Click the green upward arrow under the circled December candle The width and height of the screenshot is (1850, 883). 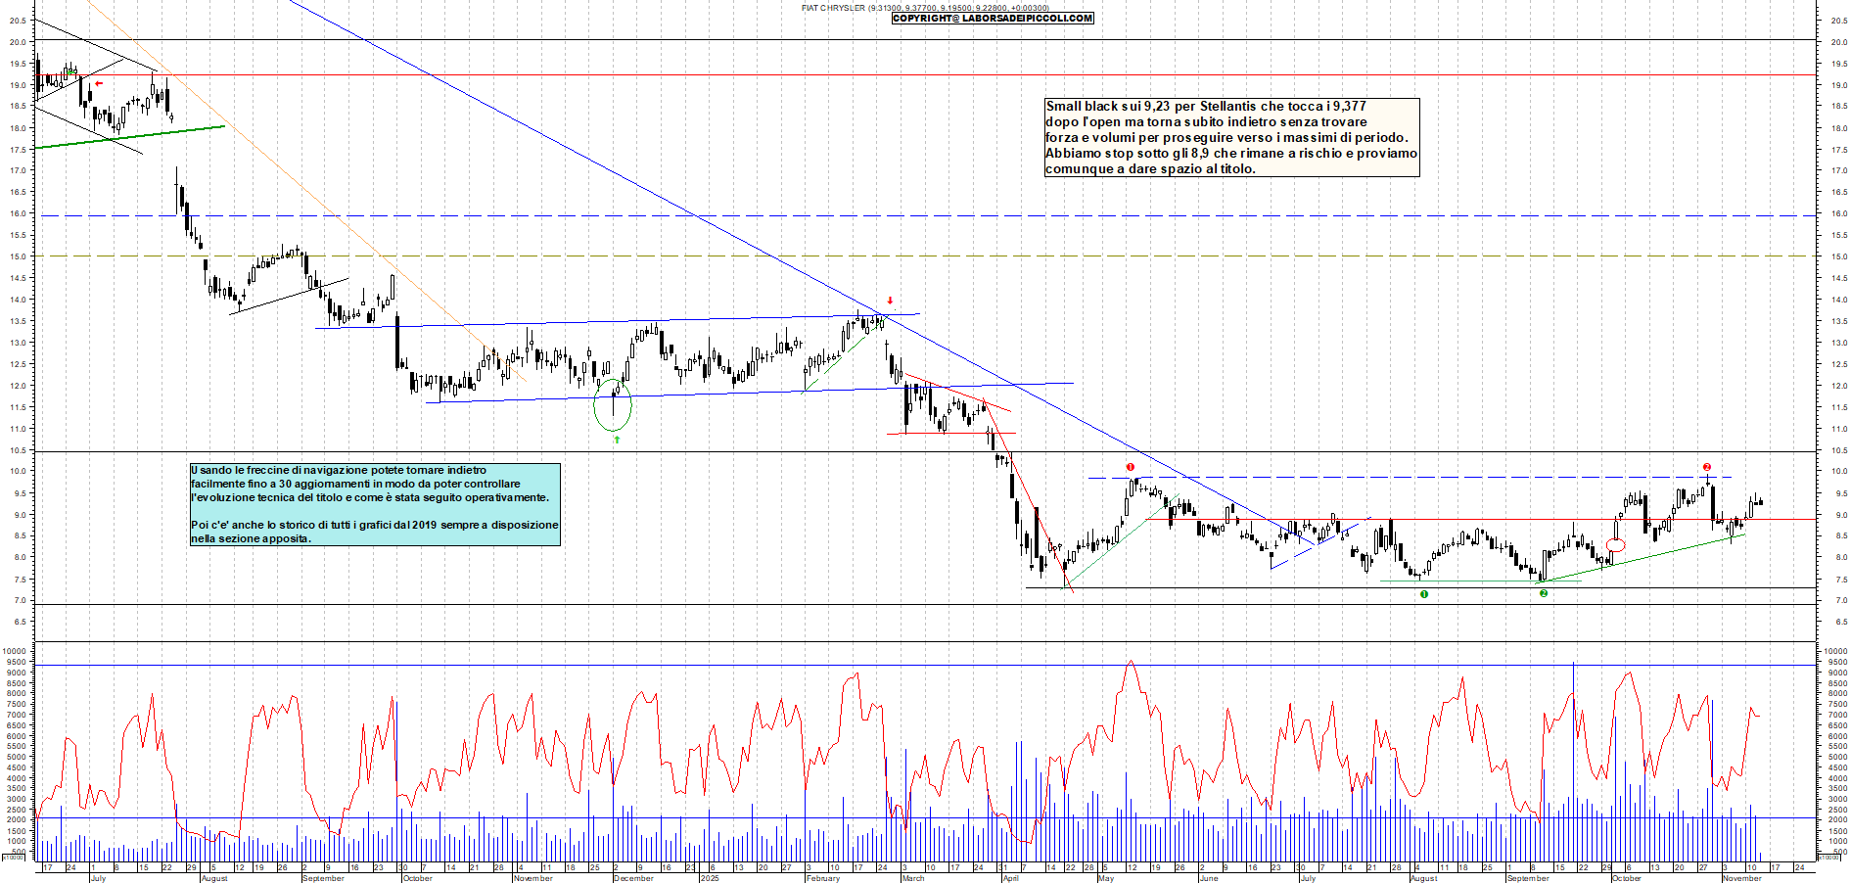point(618,441)
